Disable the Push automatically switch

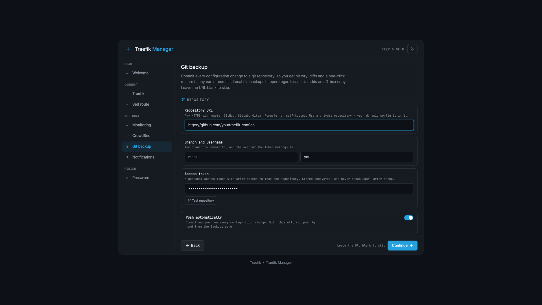pos(408,218)
